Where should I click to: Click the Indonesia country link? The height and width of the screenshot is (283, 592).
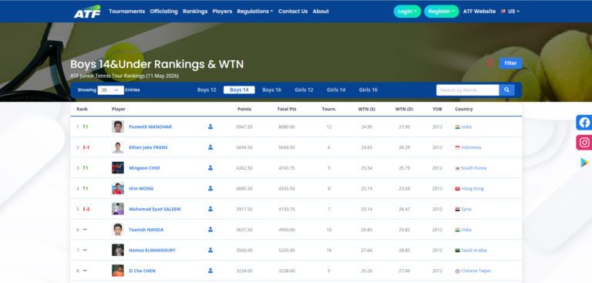click(x=471, y=147)
